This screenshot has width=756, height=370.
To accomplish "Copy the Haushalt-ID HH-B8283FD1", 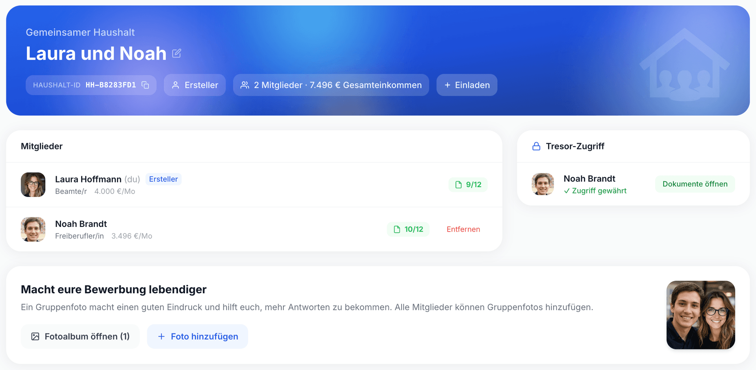I will click(145, 85).
